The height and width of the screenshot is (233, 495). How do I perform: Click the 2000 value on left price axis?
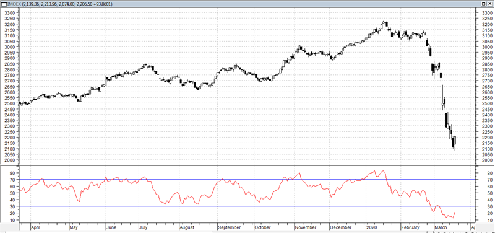[x=11, y=160]
